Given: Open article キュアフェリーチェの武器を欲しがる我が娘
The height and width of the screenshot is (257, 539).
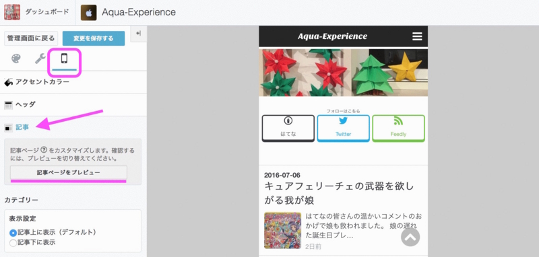Looking at the screenshot, I should coord(339,193).
